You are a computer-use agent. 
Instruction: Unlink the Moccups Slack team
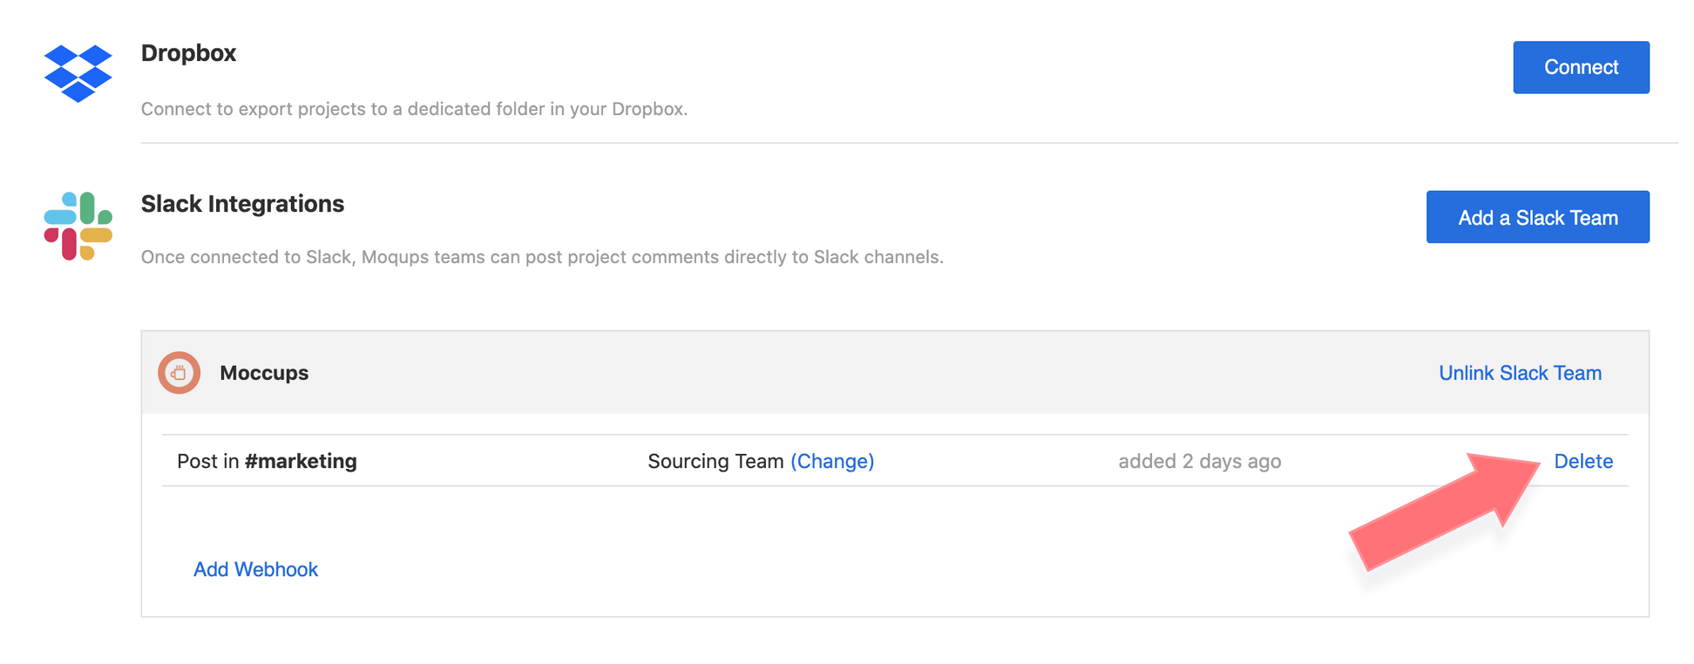[1520, 372]
